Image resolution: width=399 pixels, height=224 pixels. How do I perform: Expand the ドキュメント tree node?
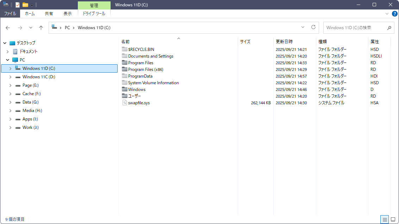8,52
